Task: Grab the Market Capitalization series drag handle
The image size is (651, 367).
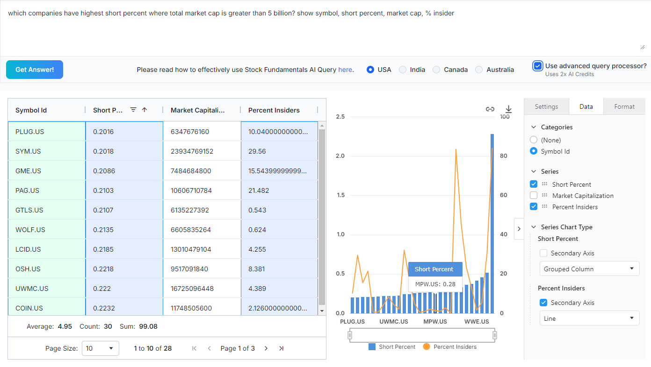Action: [545, 196]
